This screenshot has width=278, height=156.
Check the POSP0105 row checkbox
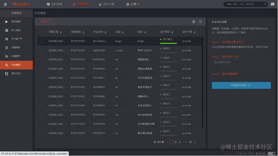42,60
